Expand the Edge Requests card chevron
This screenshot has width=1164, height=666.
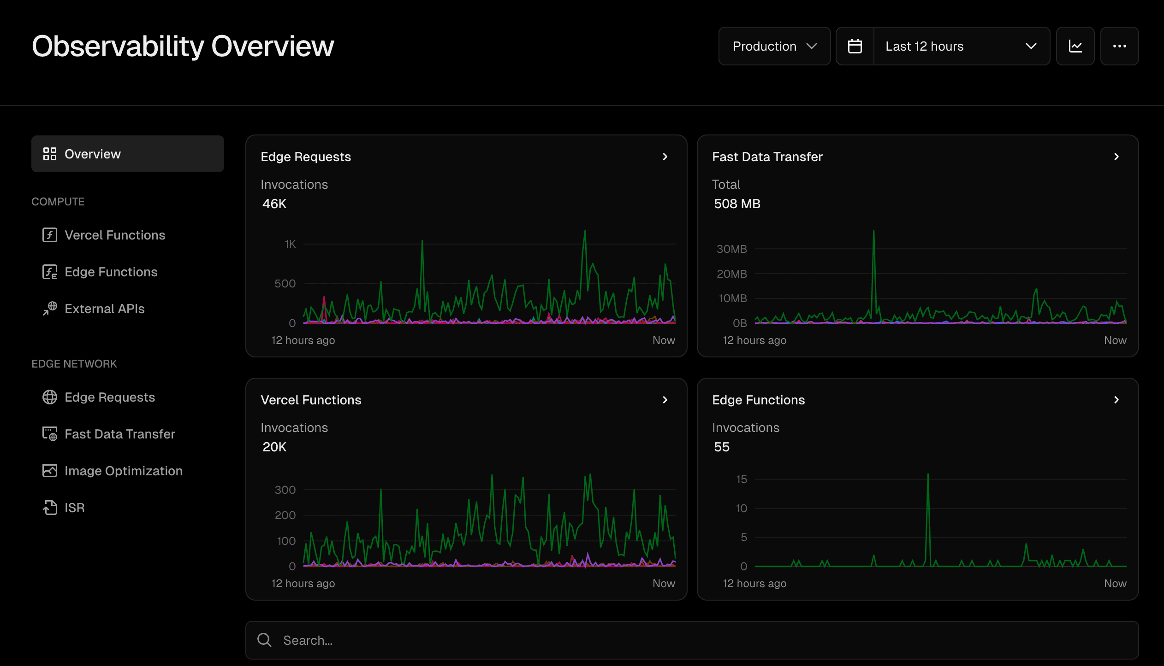pyautogui.click(x=665, y=157)
